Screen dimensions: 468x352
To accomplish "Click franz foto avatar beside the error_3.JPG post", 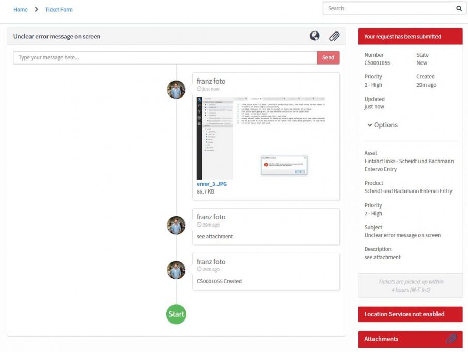I will 176,89.
